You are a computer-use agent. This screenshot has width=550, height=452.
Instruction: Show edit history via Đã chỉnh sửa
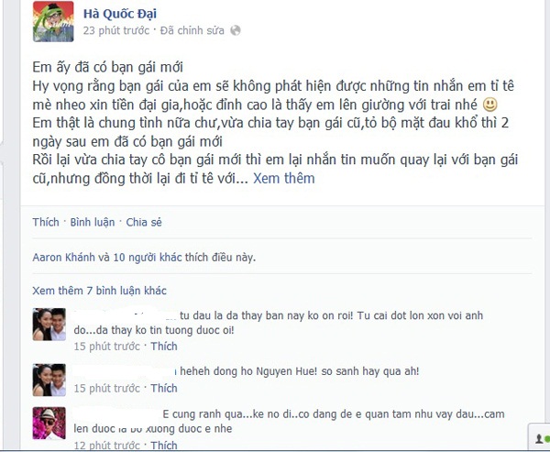192,30
